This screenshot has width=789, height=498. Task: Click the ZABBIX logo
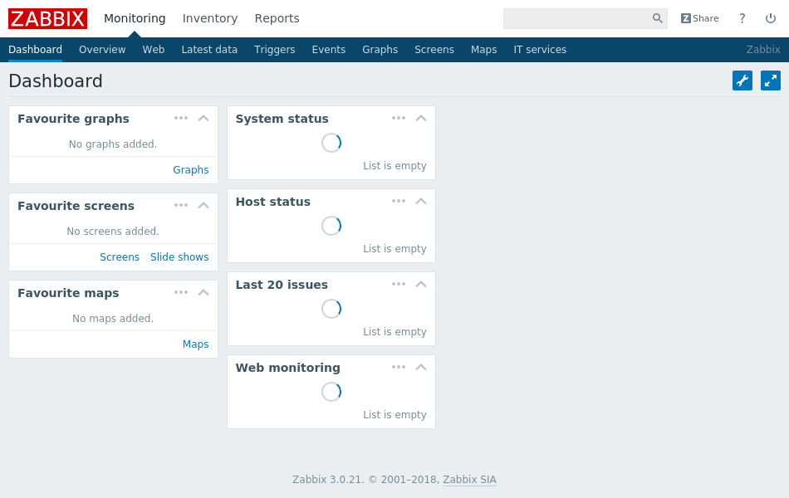point(48,18)
